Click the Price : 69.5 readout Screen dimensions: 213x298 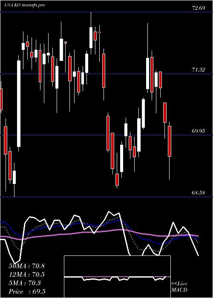(27, 292)
